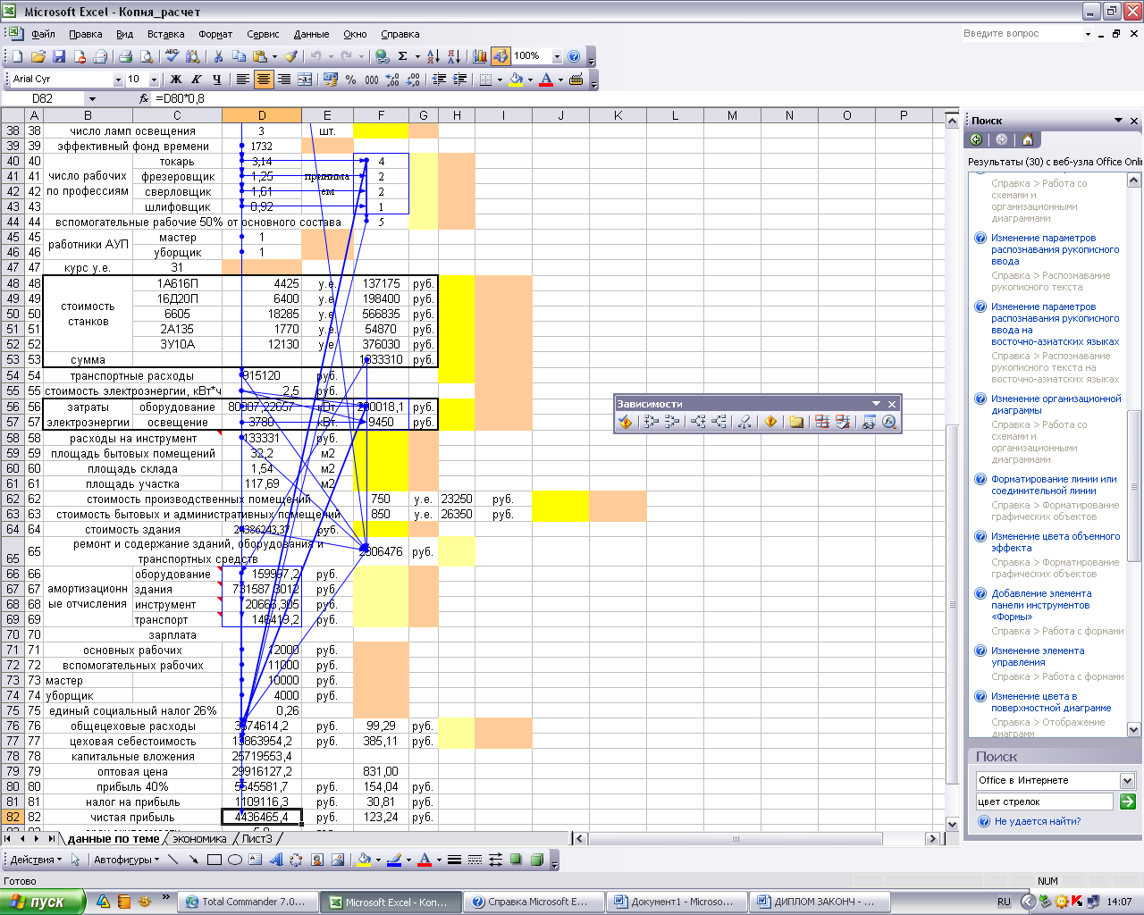Image resolution: width=1144 pixels, height=915 pixels.
Task: Open Microsoft Excel Help question icon
Action: [x=575, y=56]
